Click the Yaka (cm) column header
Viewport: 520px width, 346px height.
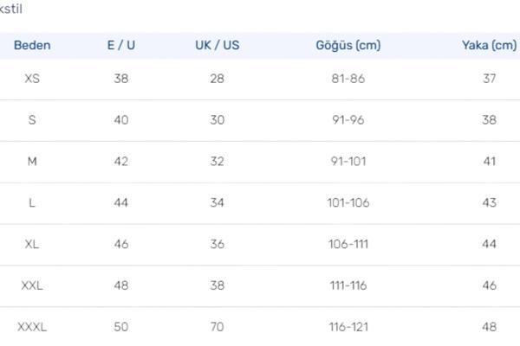pos(489,45)
